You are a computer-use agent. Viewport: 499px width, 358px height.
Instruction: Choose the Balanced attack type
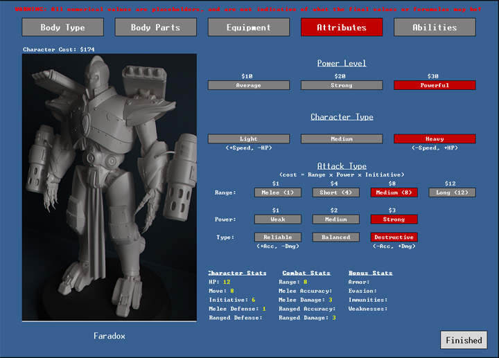(335, 237)
